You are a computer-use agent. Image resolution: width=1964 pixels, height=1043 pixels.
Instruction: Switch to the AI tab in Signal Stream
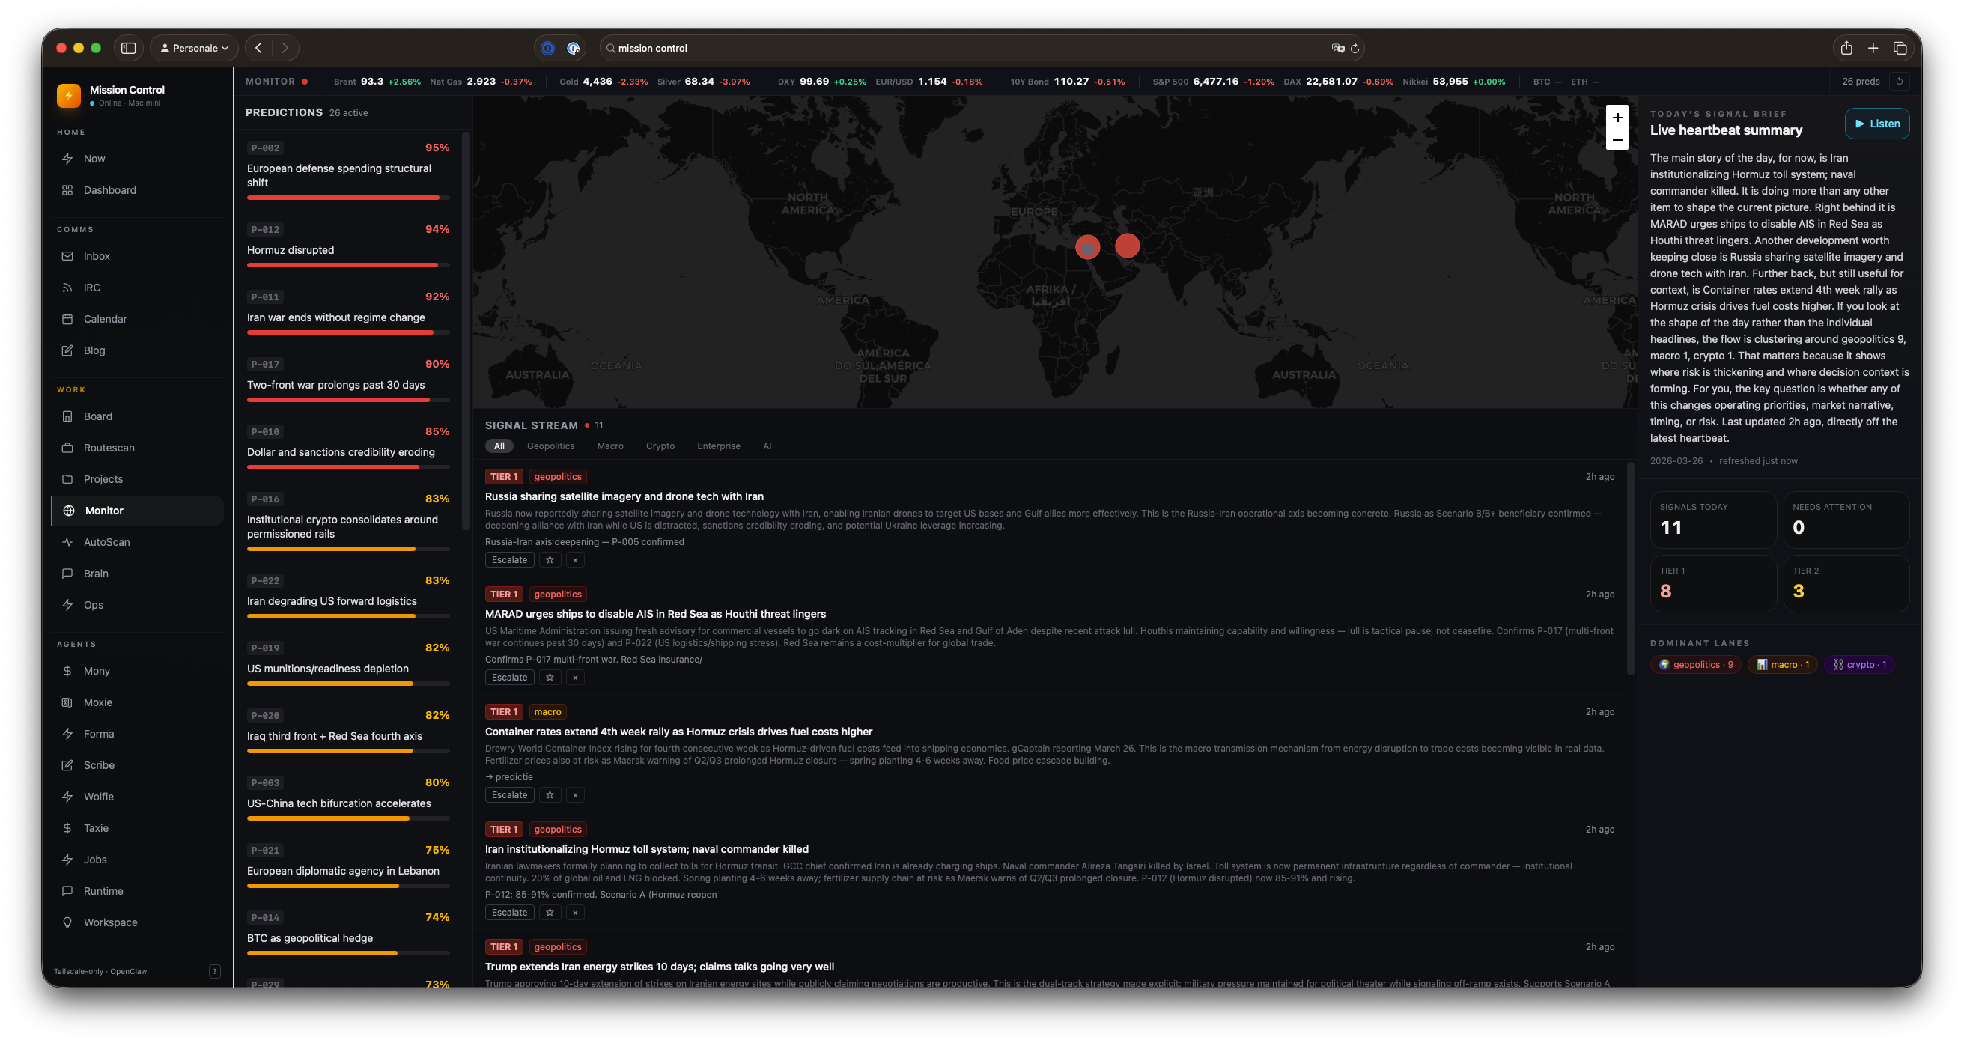[767, 446]
